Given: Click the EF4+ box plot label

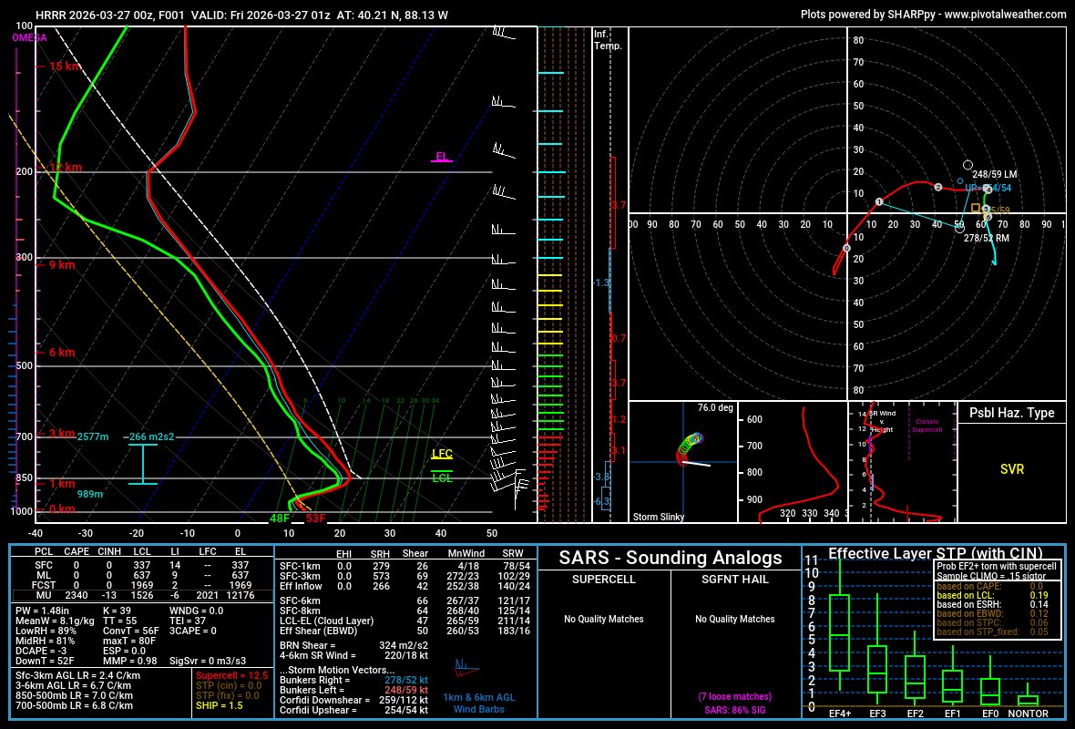Looking at the screenshot, I should click(x=840, y=714).
